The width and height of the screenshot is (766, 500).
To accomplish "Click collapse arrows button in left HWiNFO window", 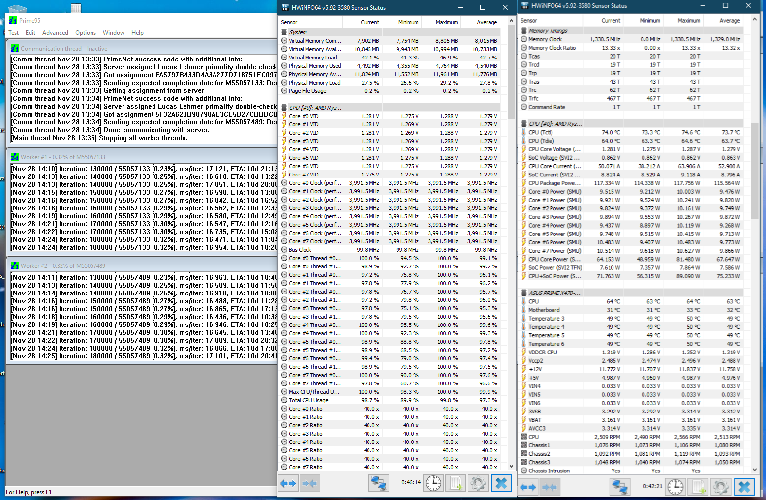I will coord(310,483).
